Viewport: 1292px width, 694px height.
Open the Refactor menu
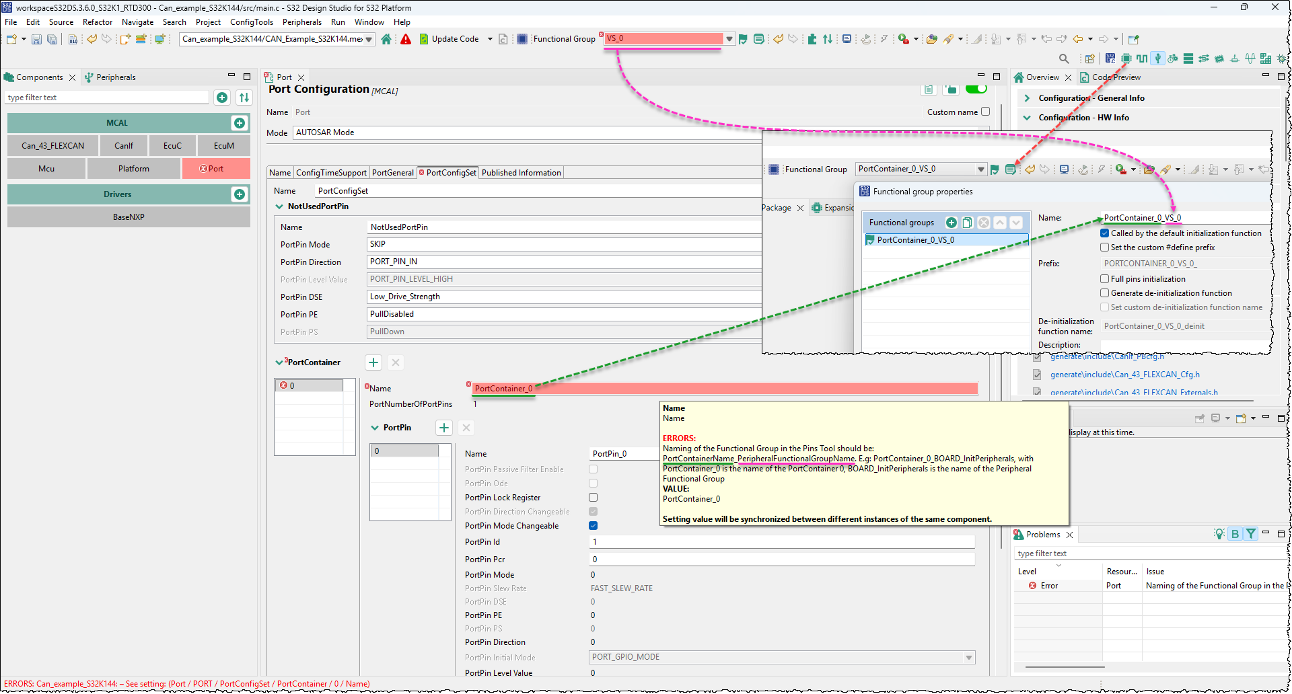point(98,22)
